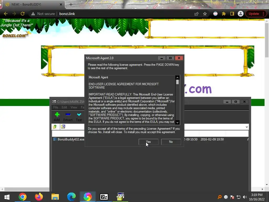269x202 pixels.
Task: Accept the license agreement with Yes
Action: 148,142
